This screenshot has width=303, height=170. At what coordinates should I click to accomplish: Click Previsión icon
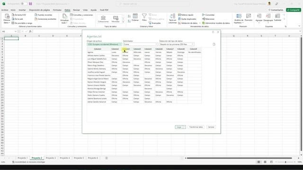tap(249, 16)
